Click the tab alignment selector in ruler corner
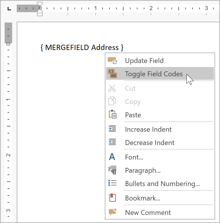The width and height of the screenshot is (220, 223). click(x=9, y=8)
